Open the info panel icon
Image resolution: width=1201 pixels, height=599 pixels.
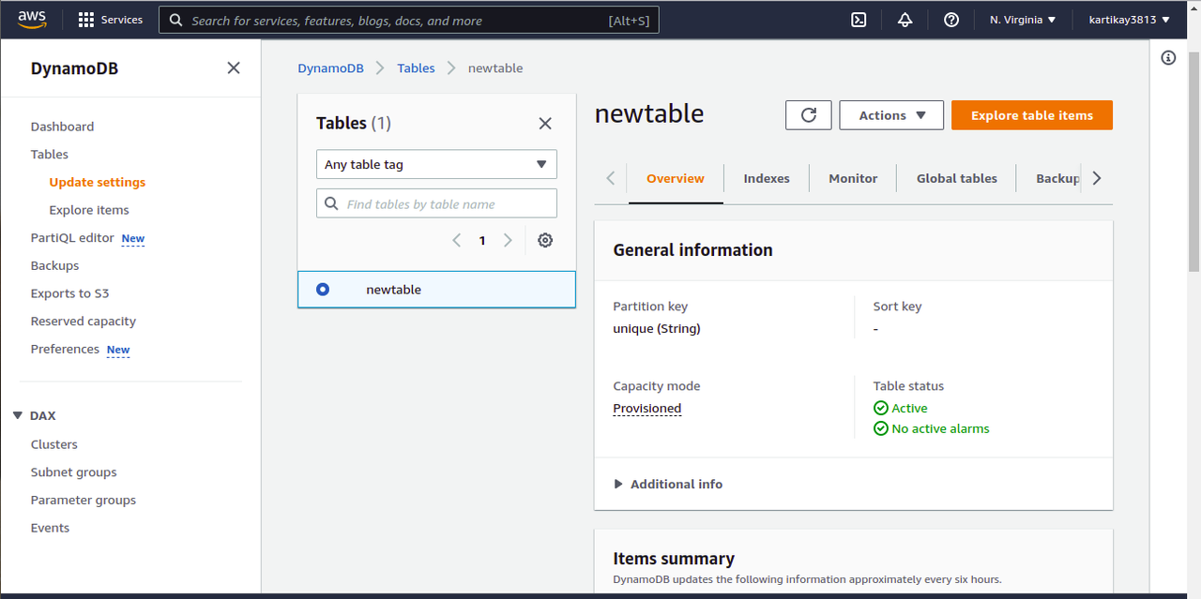tap(1168, 58)
